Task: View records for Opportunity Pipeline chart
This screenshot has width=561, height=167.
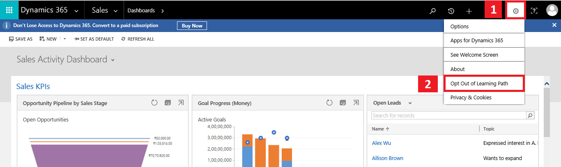Action: pyautogui.click(x=168, y=103)
